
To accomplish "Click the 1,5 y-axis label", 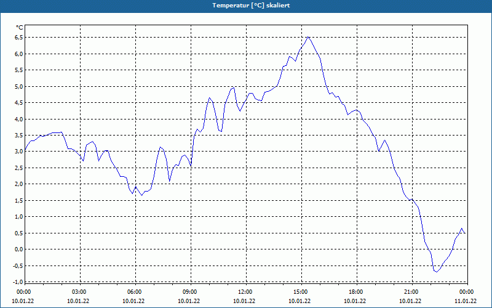I will tap(19, 201).
